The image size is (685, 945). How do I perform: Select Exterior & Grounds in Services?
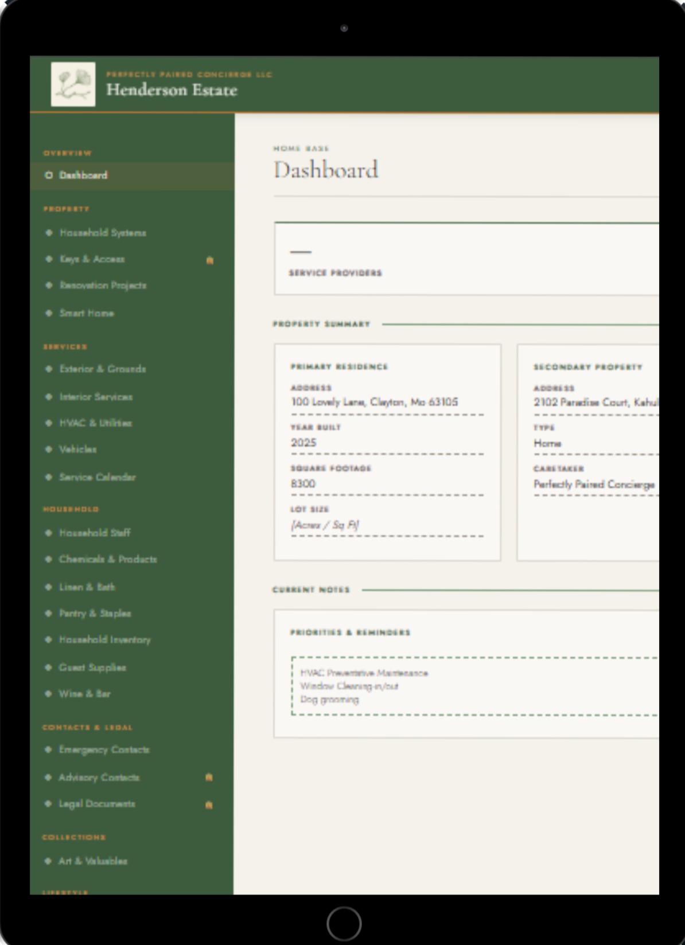click(x=103, y=369)
